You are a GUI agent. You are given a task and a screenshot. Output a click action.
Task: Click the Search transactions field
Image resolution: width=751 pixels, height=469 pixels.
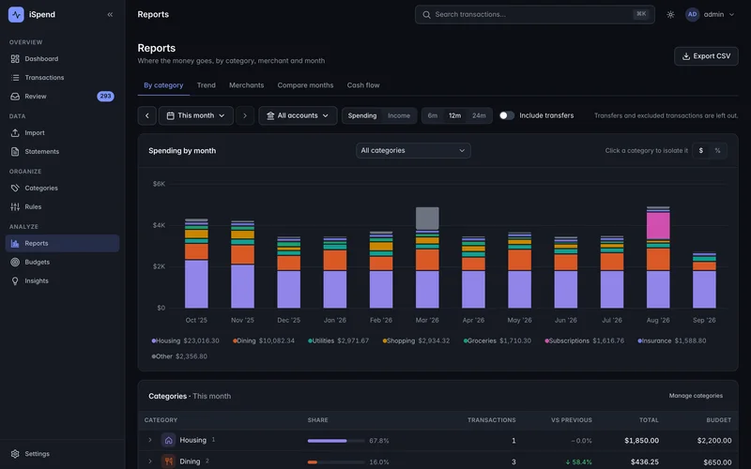coord(534,14)
